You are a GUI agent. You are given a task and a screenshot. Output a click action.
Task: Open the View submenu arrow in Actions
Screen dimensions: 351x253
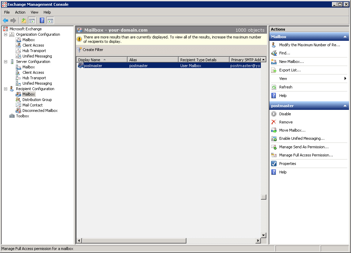coord(345,78)
